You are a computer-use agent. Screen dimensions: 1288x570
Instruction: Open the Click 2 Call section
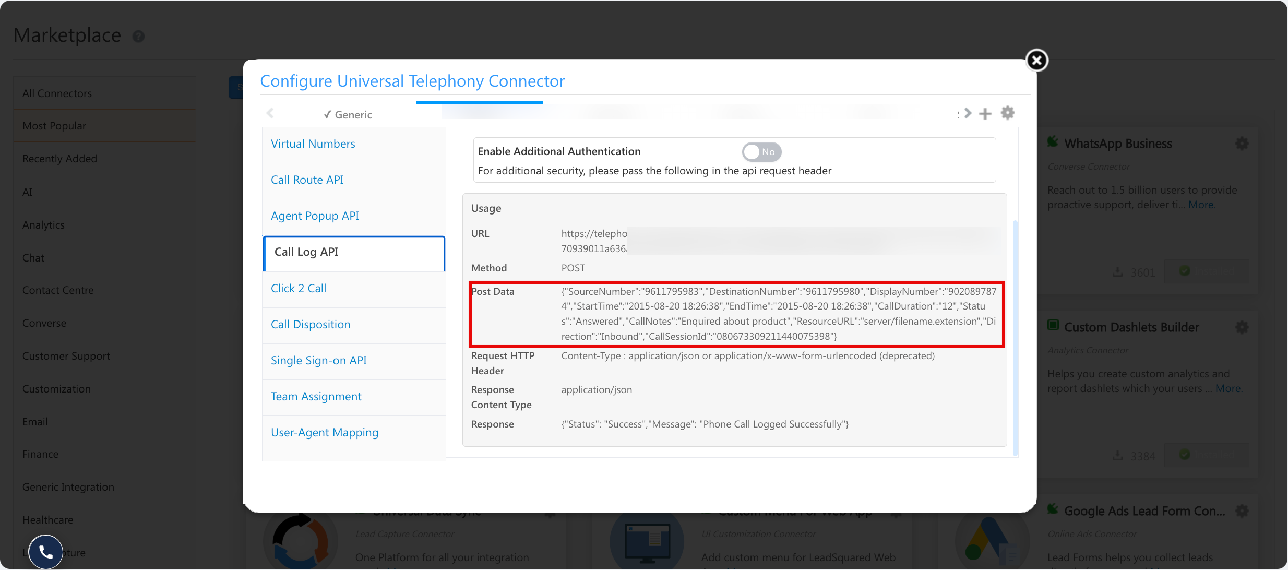click(x=354, y=289)
